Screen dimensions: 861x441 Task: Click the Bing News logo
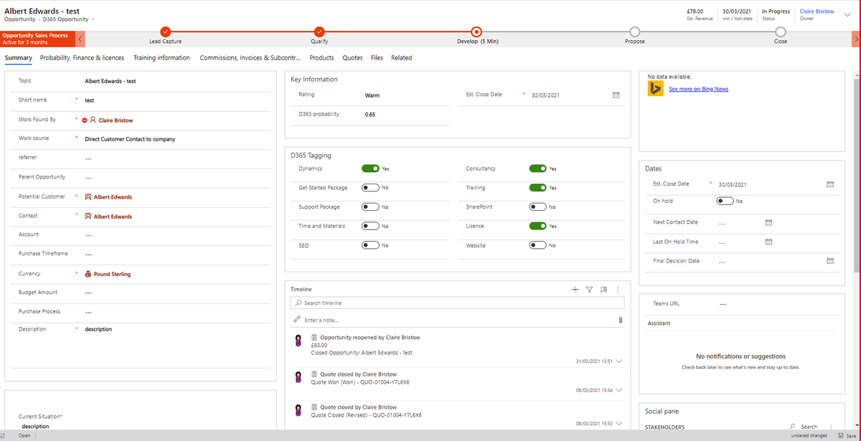pos(655,89)
